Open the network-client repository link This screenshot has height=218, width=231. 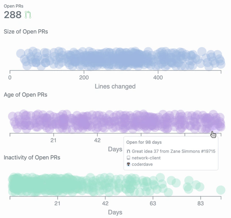point(146,158)
